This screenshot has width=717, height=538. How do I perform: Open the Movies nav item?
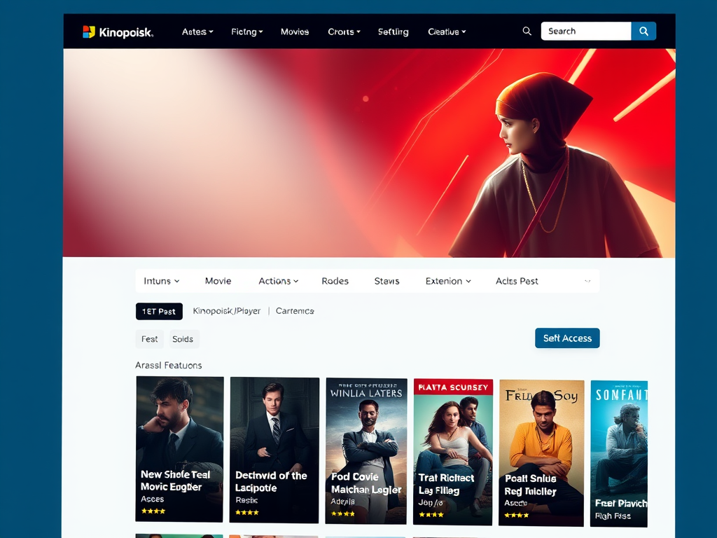point(295,32)
